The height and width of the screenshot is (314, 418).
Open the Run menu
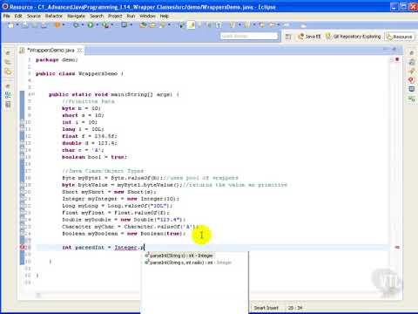coord(131,16)
